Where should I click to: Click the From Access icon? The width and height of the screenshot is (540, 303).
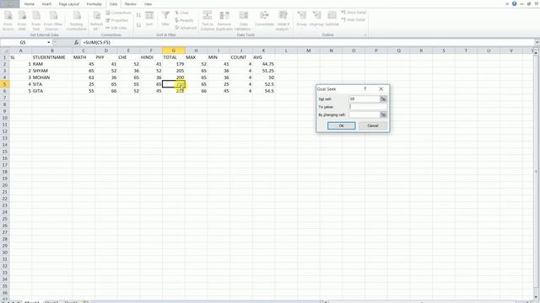pos(8,20)
